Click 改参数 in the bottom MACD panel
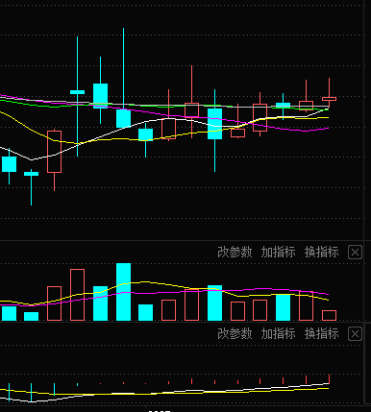The height and width of the screenshot is (412, 371). 235,334
